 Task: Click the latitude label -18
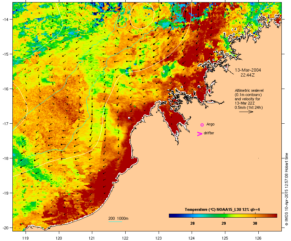(x=5, y=158)
